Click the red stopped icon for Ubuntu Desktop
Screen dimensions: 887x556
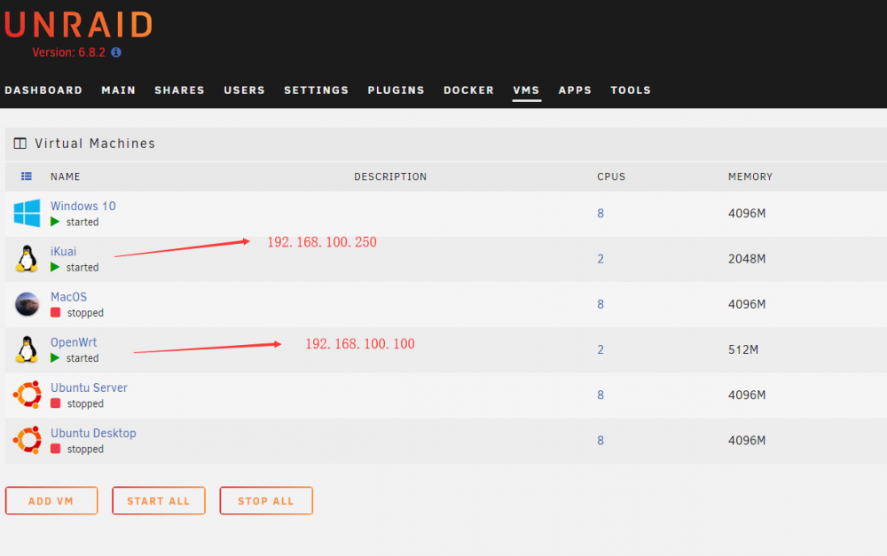click(x=55, y=449)
